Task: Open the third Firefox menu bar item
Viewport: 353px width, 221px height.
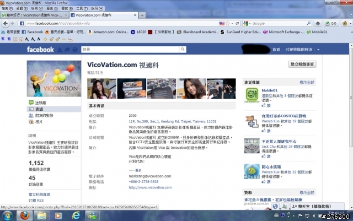Action: click(x=37, y=9)
